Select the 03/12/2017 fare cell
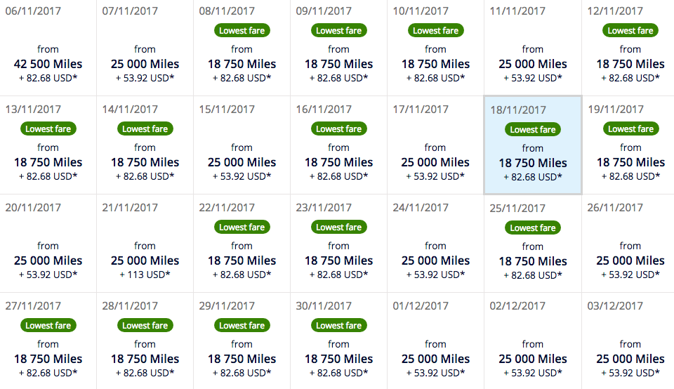This screenshot has width=674, height=389. coord(630,348)
